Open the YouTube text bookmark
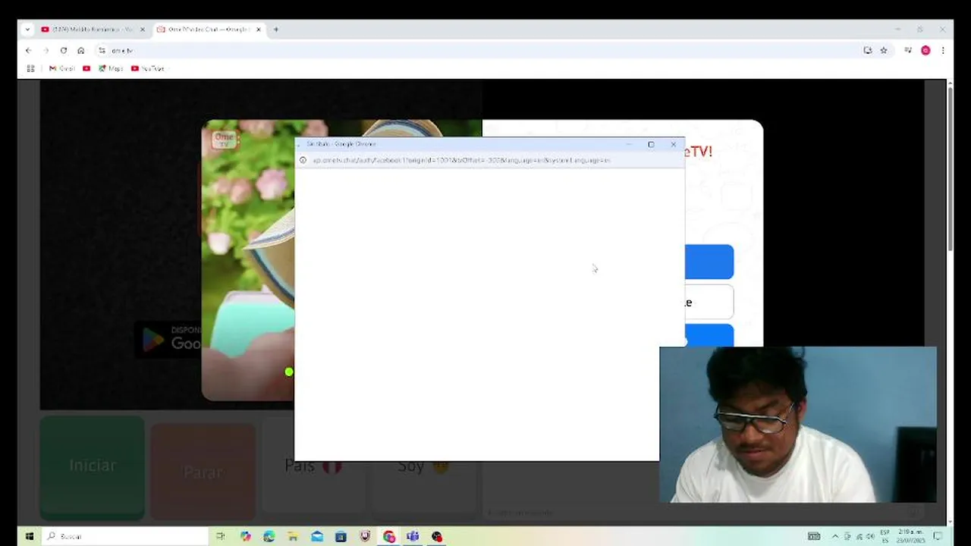Screen dimensions: 971x546 click(x=148, y=68)
